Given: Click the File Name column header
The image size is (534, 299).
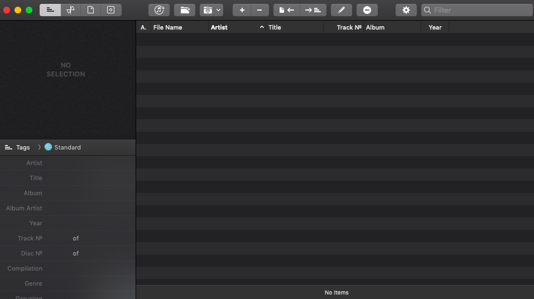Looking at the screenshot, I should tap(168, 27).
